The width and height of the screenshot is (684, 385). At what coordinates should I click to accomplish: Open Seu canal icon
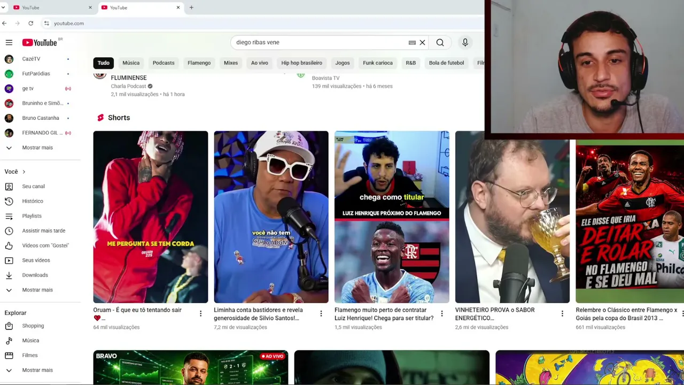9,187
